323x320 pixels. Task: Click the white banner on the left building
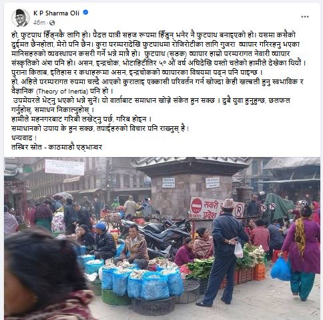pos(65,167)
